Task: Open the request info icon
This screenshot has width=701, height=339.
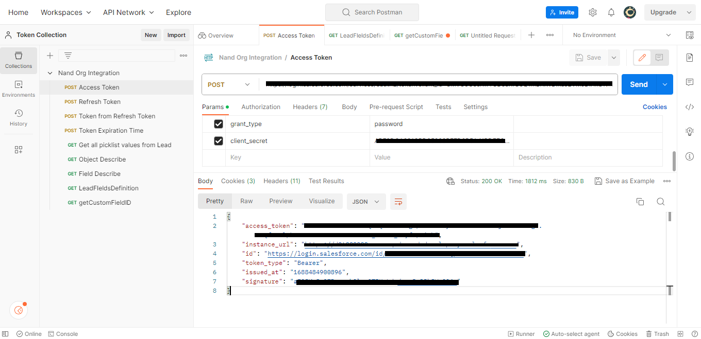Action: pyautogui.click(x=690, y=156)
